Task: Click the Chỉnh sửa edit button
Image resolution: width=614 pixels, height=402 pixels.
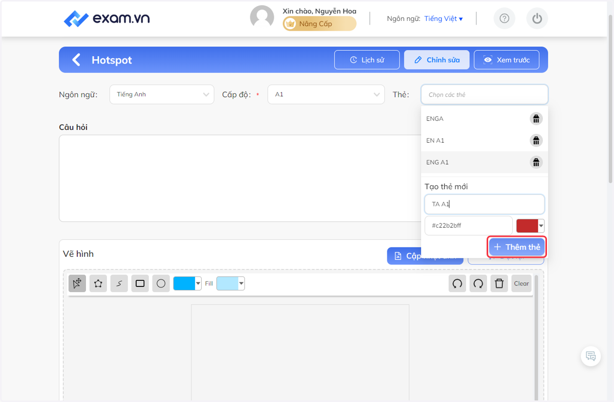Action: (437, 60)
